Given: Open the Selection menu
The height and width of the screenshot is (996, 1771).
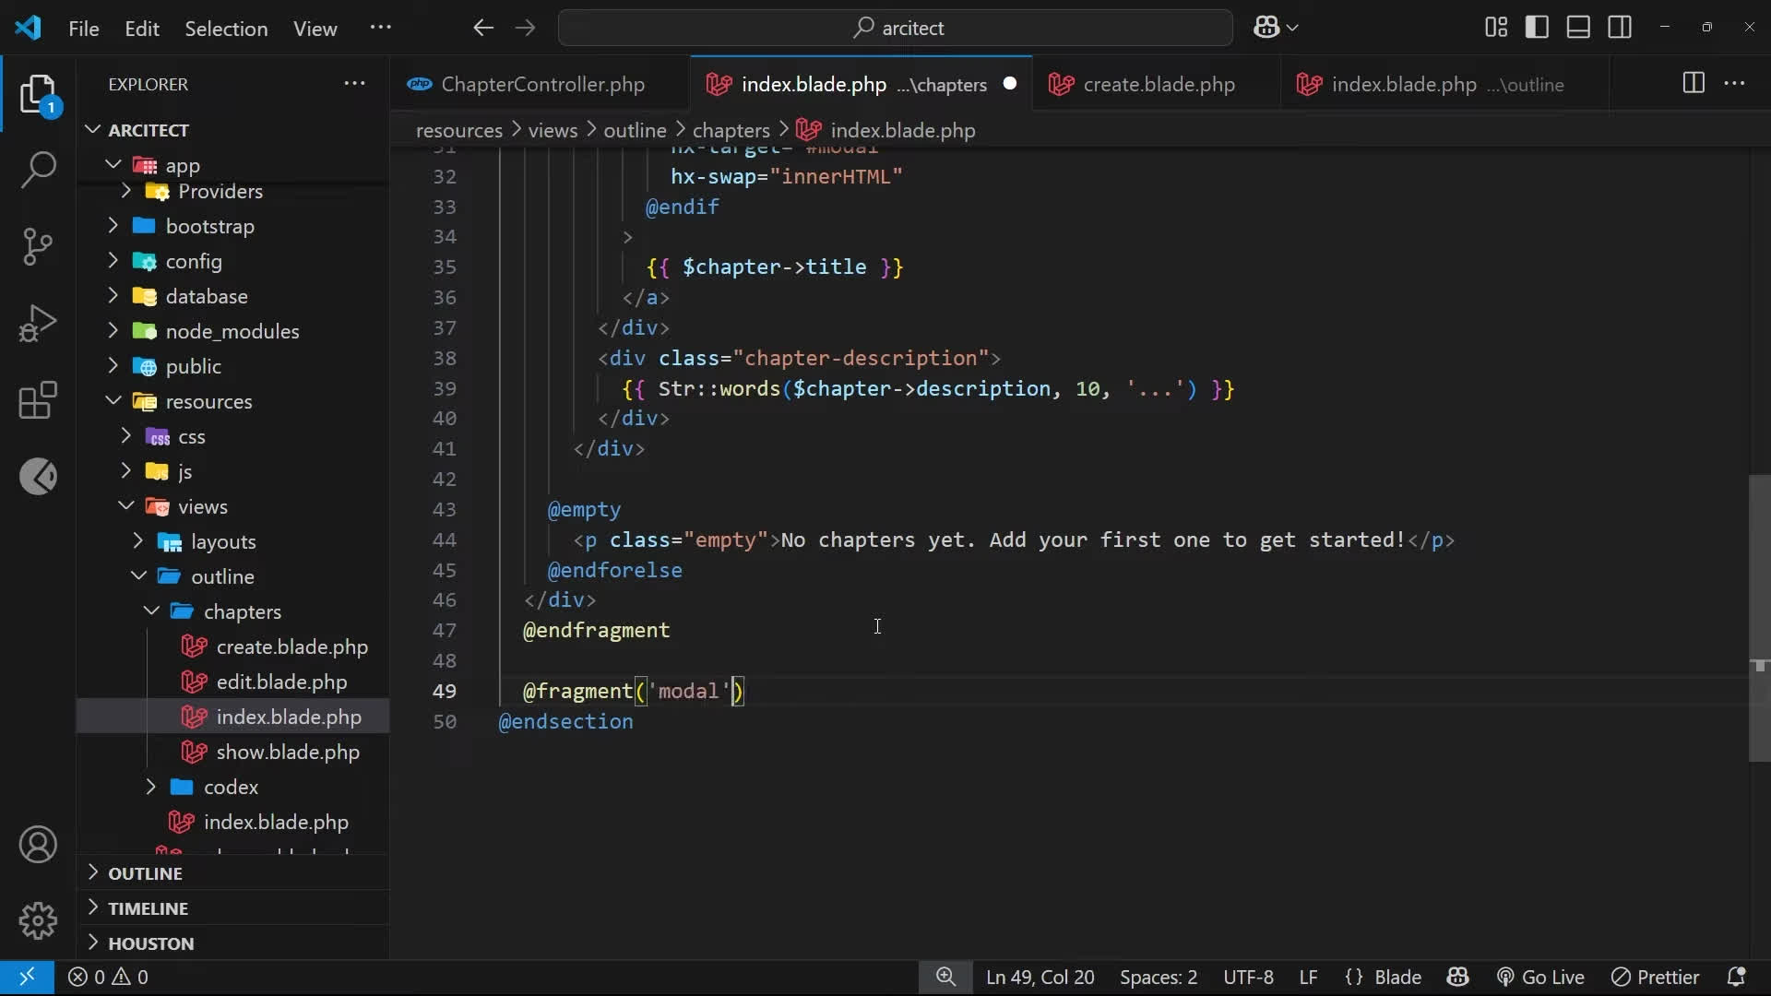Looking at the screenshot, I should point(226,29).
